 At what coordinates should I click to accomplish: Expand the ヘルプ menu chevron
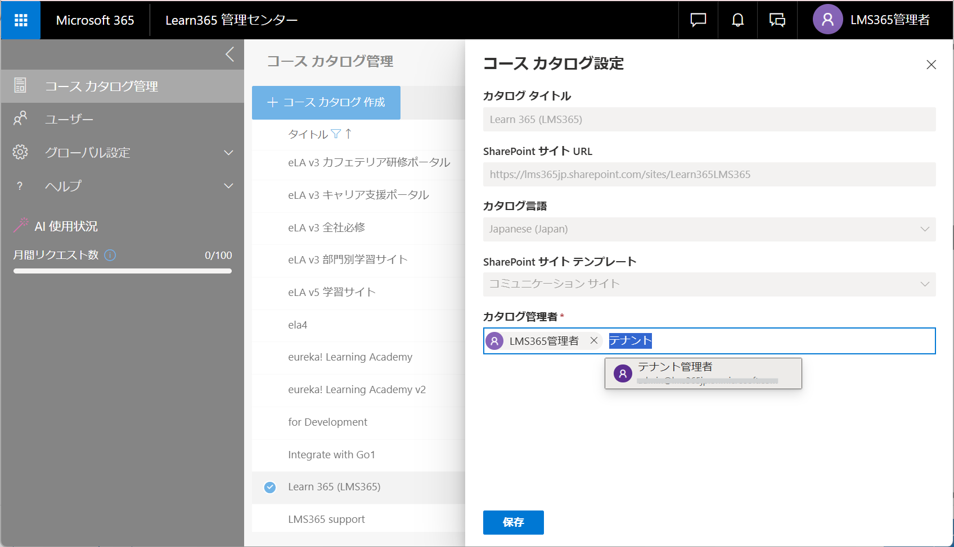pos(228,186)
